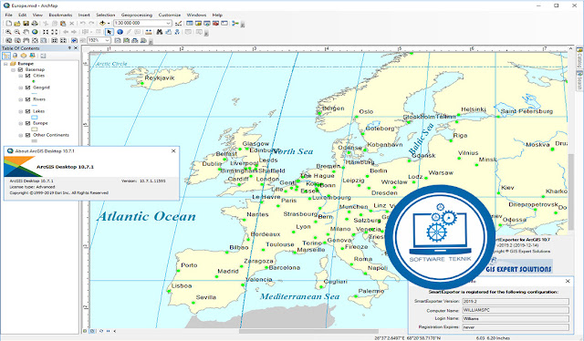The width and height of the screenshot is (584, 341).
Task: Click the Lakes blue fill symbol
Action: click(x=35, y=118)
